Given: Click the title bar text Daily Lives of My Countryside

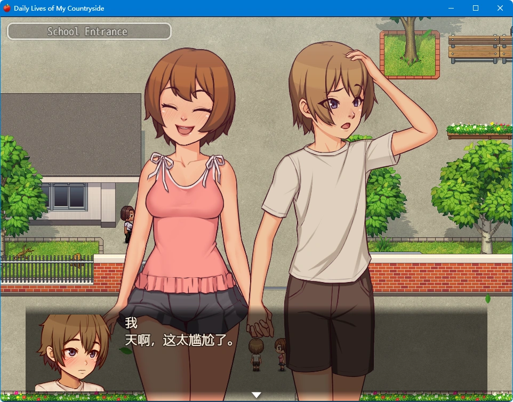Looking at the screenshot, I should pos(59,7).
